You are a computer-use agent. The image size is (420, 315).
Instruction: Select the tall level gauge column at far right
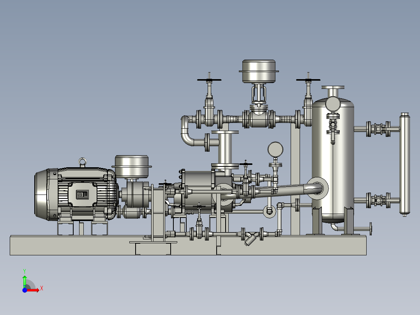pos(405,165)
